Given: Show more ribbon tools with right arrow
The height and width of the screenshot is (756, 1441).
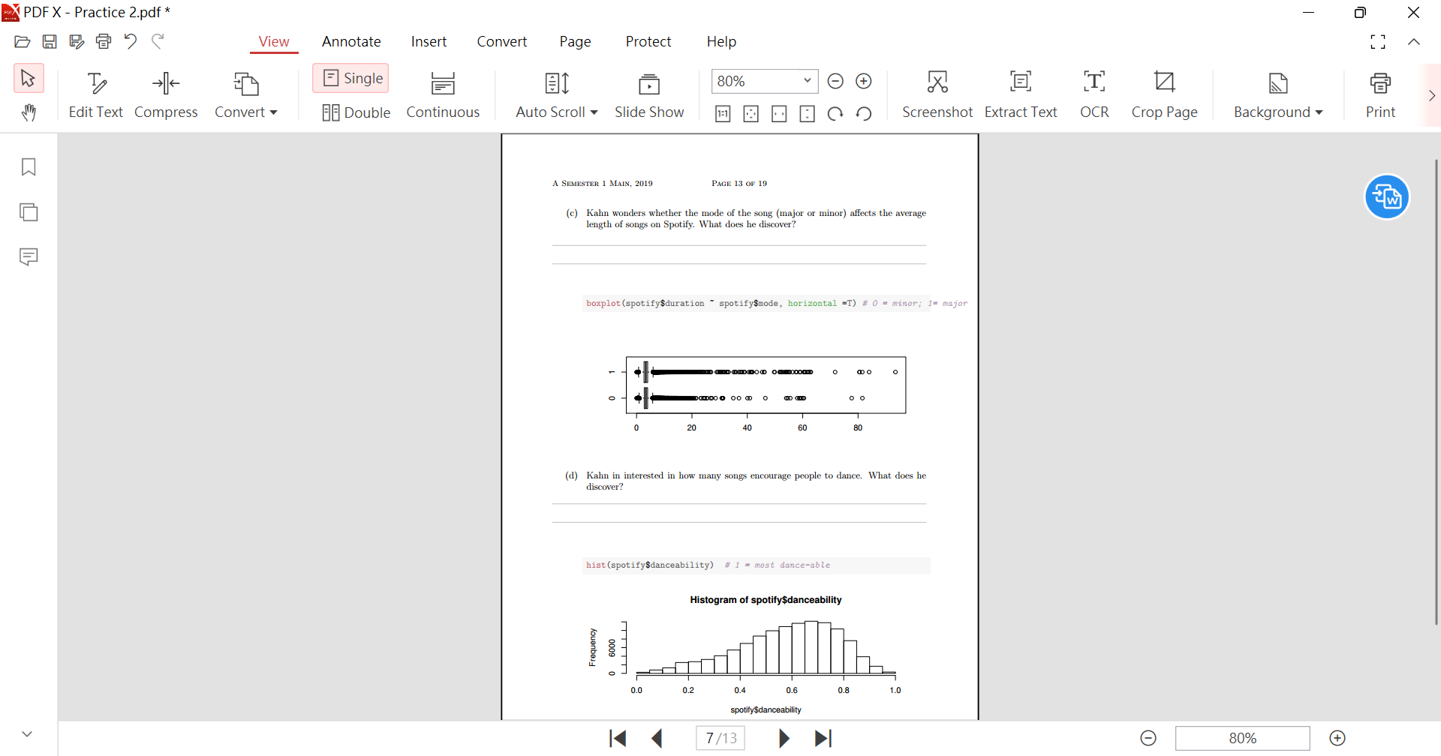Looking at the screenshot, I should (1431, 95).
